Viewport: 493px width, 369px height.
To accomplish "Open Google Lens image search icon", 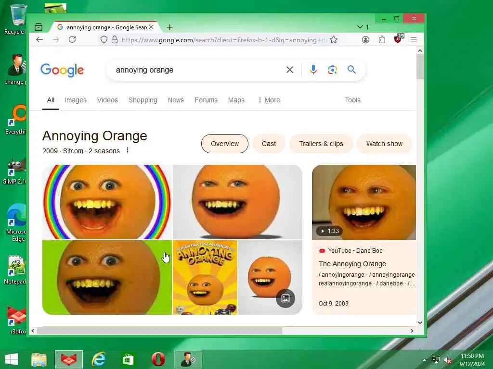I will pos(332,70).
